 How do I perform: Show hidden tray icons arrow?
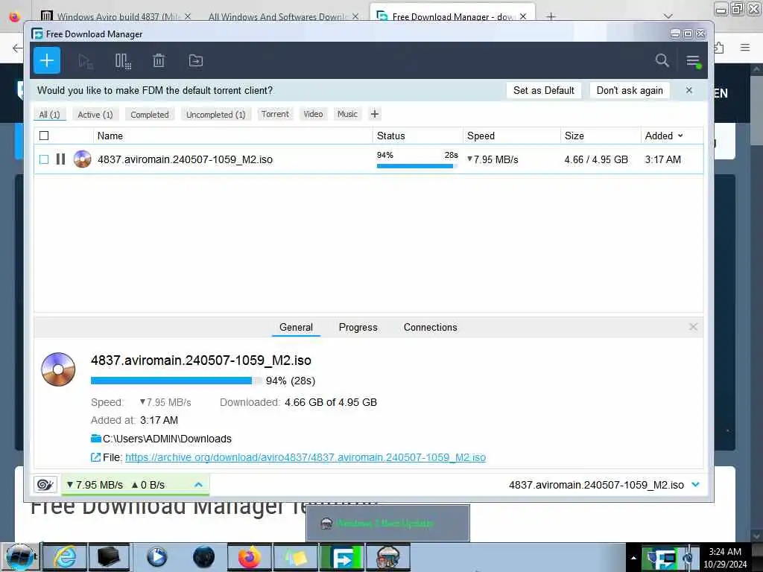[x=633, y=558]
